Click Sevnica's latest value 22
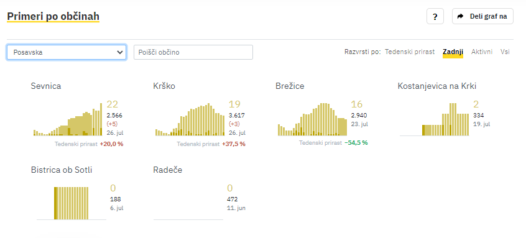The width and height of the screenshot is (526, 238). [113, 104]
